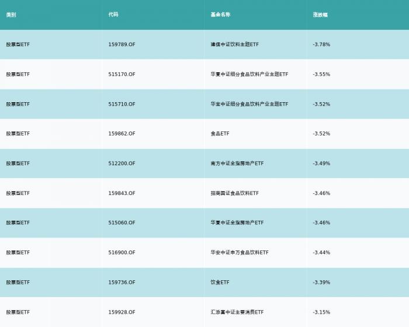Image resolution: width=409 pixels, height=327 pixels.
Task: Click the 代码 column header
Action: click(x=113, y=15)
